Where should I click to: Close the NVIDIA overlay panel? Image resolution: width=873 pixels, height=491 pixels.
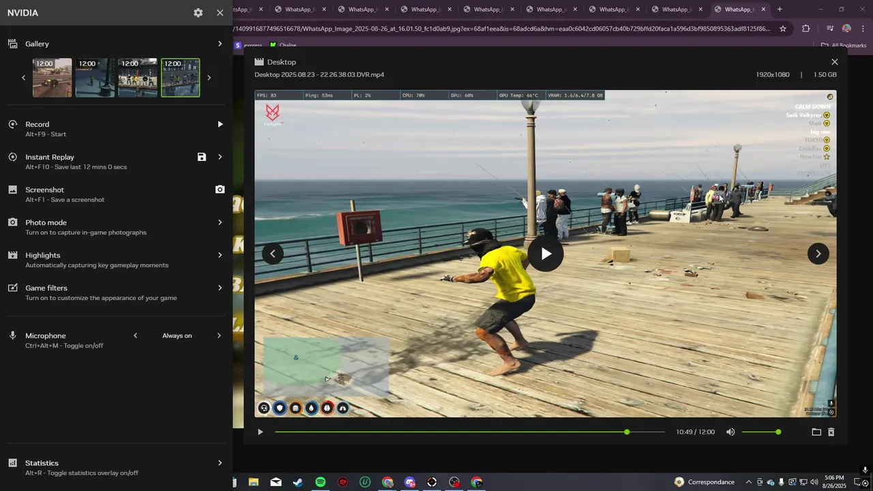[x=220, y=13]
